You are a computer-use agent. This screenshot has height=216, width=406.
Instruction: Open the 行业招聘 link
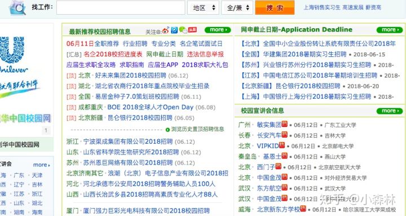click(135, 43)
